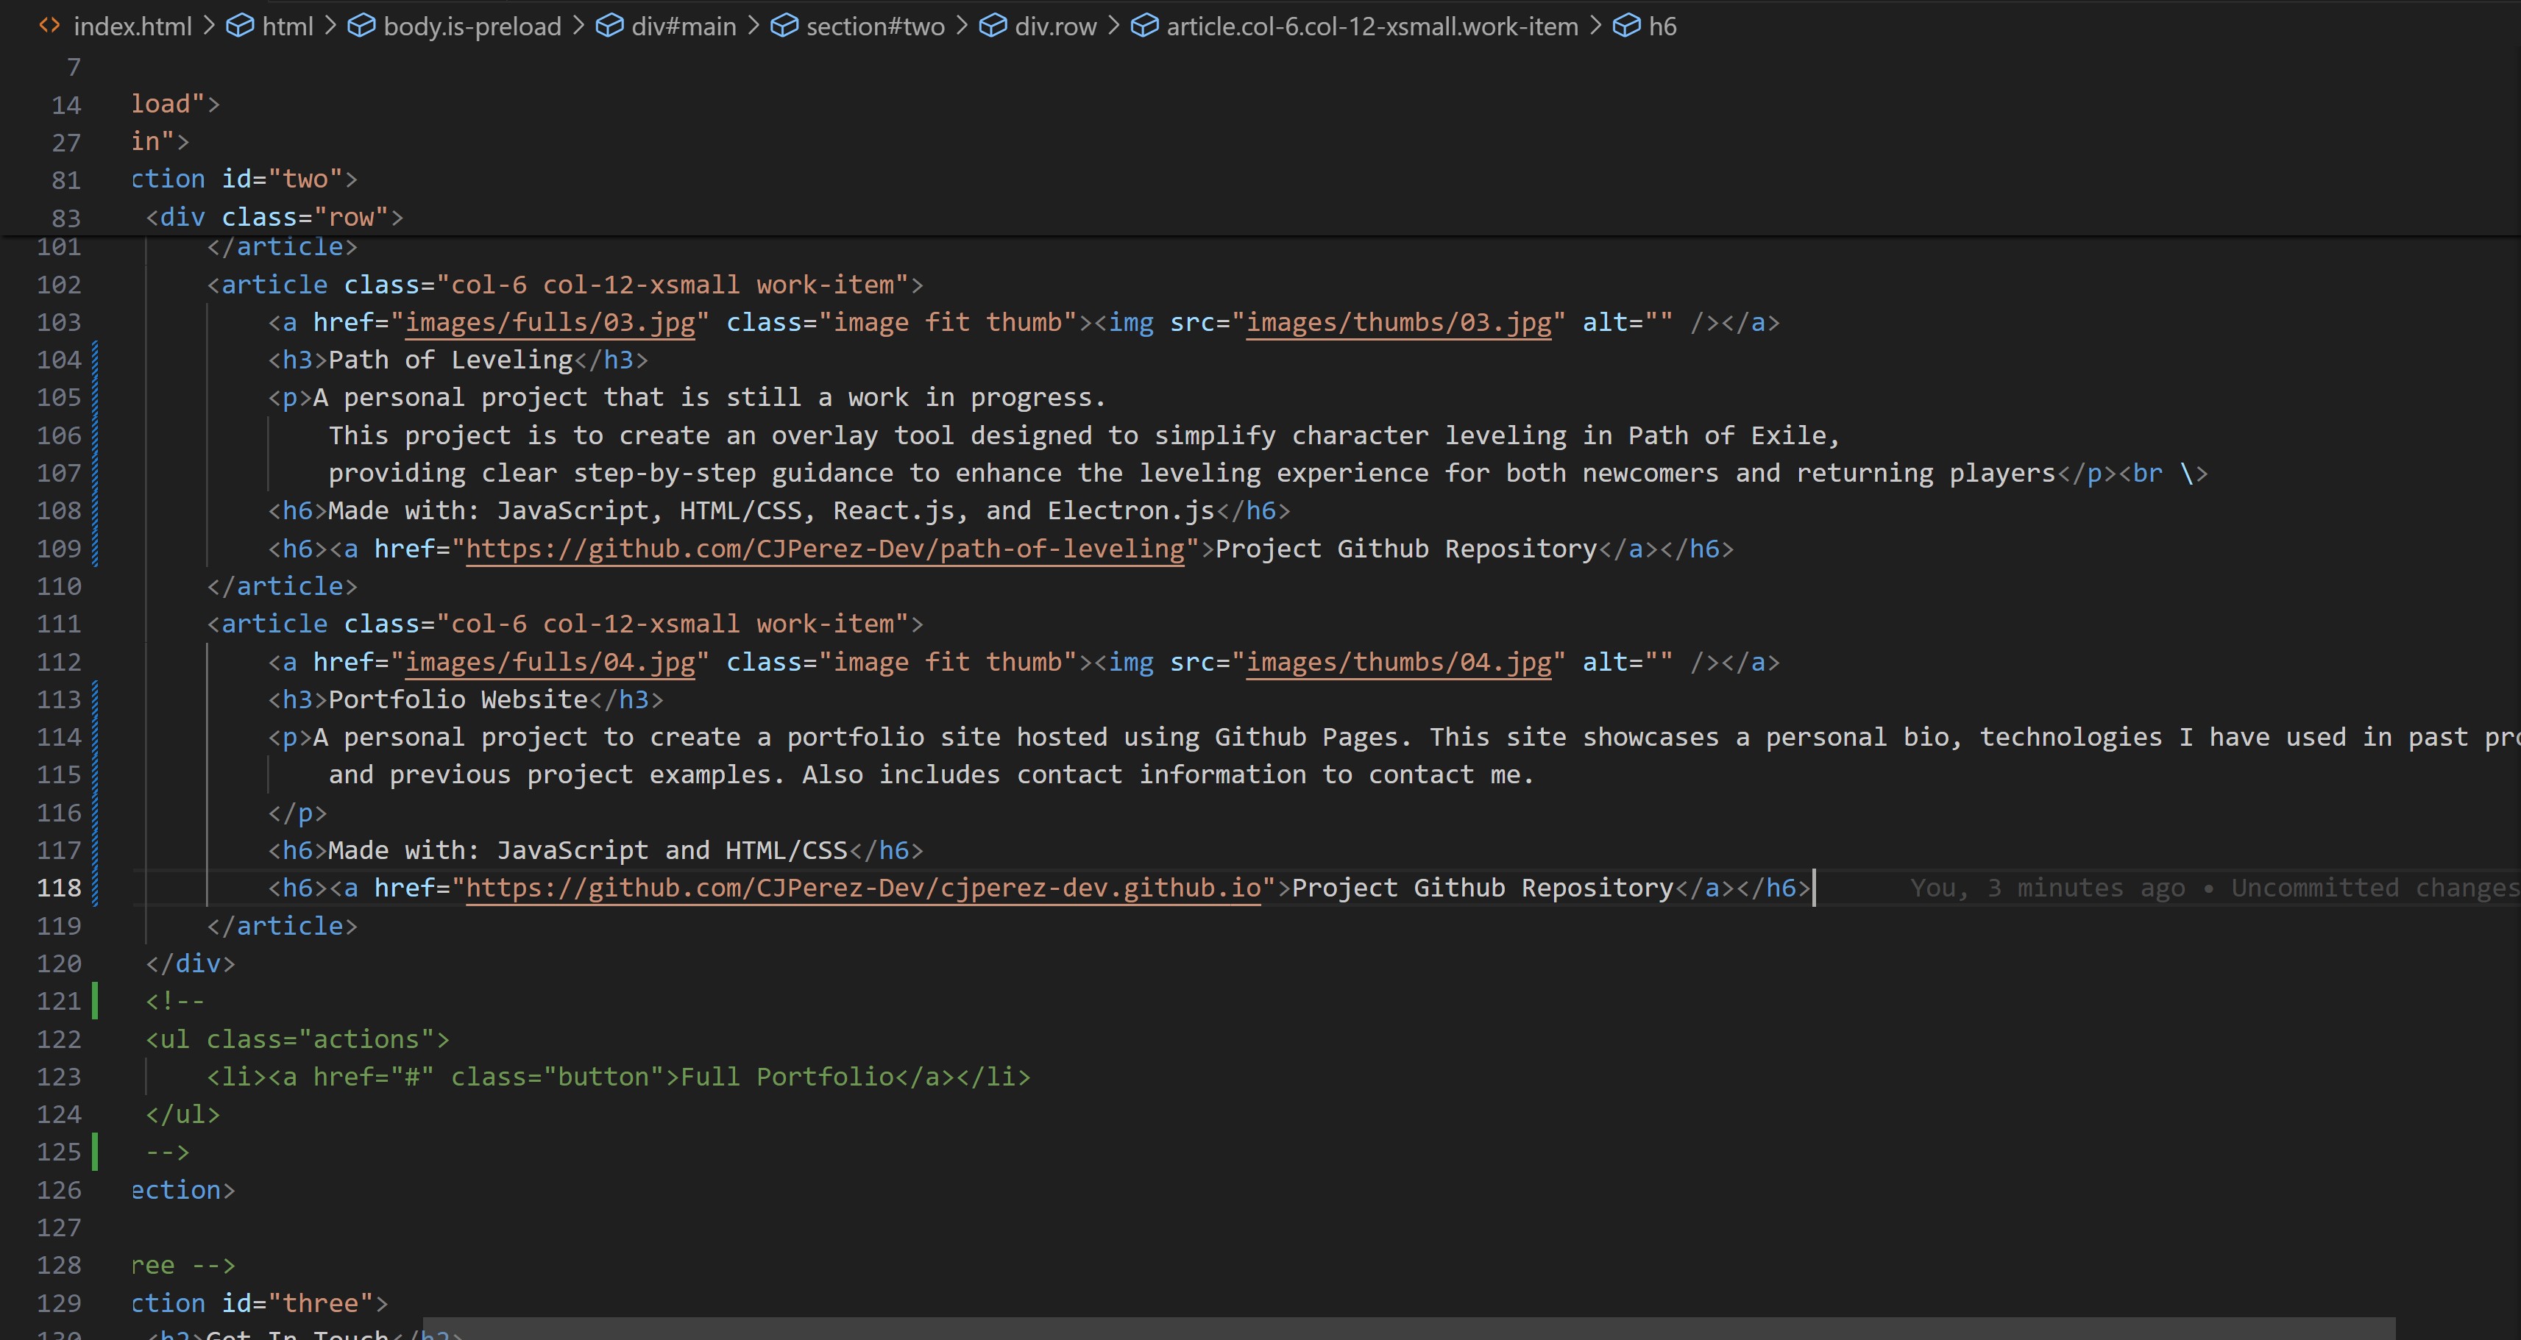
Task: Open the article.col-6.col-12-xsmall.work-item breadcrumb
Action: point(1371,26)
